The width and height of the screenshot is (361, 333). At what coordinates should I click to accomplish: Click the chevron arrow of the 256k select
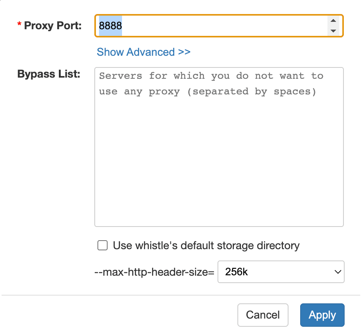point(338,272)
